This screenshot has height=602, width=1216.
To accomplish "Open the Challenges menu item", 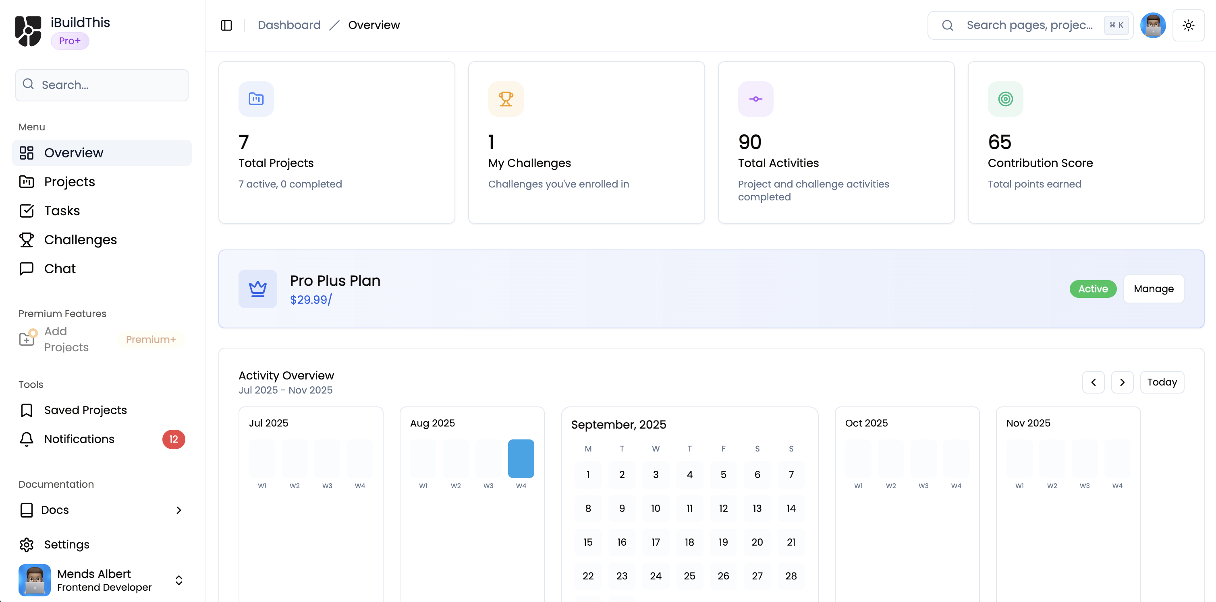I will click(x=80, y=239).
